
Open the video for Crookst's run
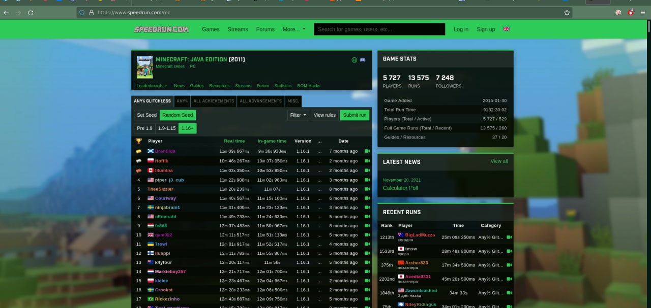[x=367, y=290]
